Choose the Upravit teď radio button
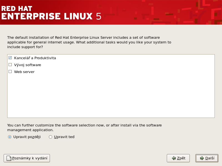 coord(51,137)
